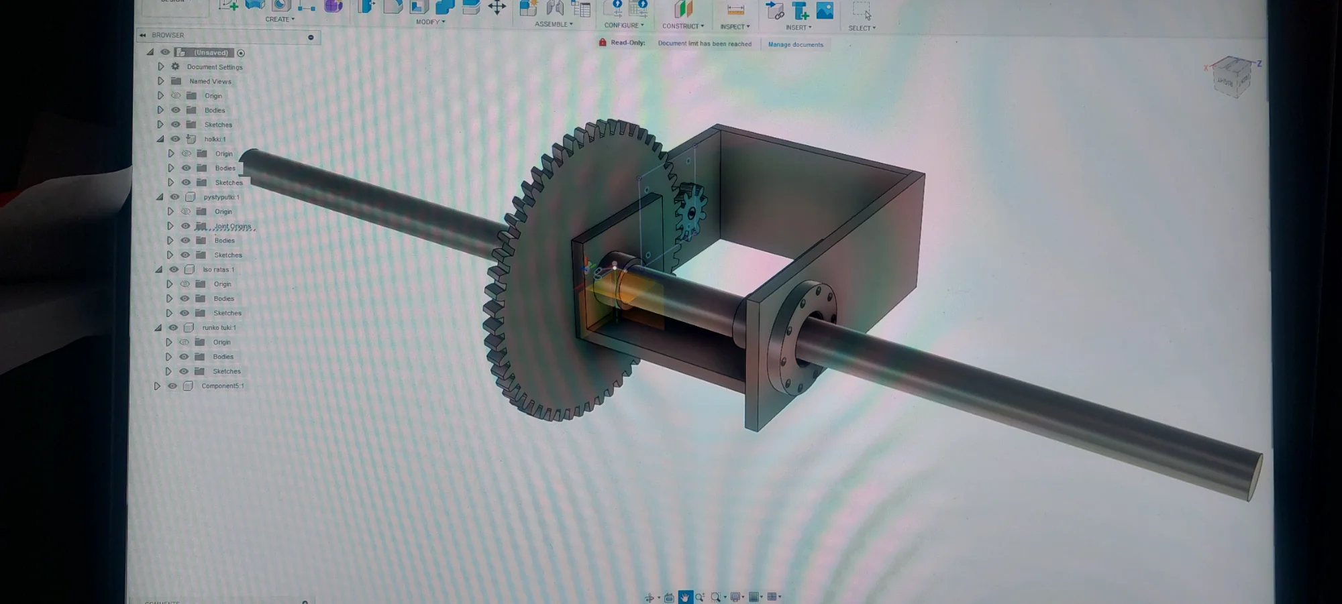Open the Display Settings monitor icon

pyautogui.click(x=735, y=597)
